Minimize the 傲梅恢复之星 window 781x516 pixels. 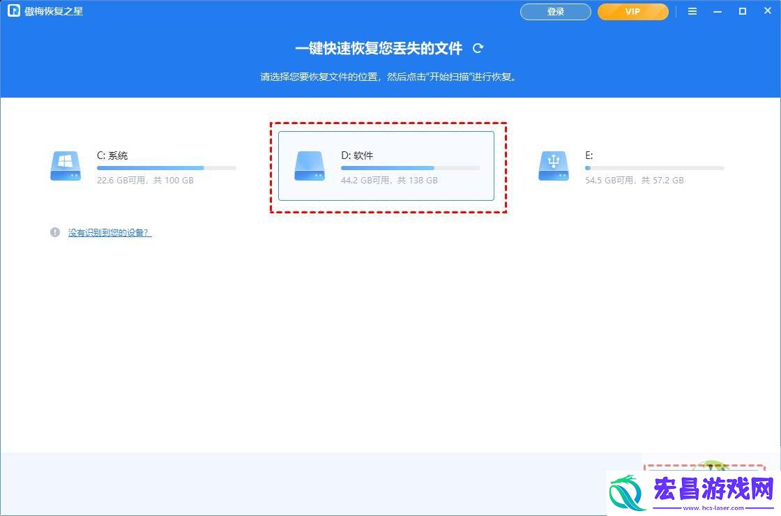[x=718, y=11]
